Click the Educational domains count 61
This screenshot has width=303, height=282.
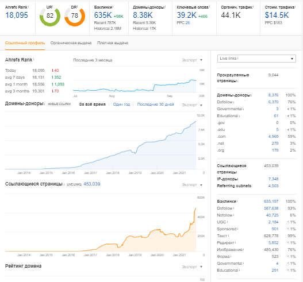coord(276,116)
